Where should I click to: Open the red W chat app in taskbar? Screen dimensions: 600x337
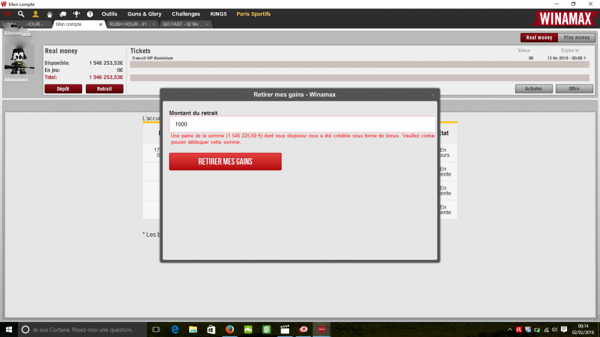point(303,329)
